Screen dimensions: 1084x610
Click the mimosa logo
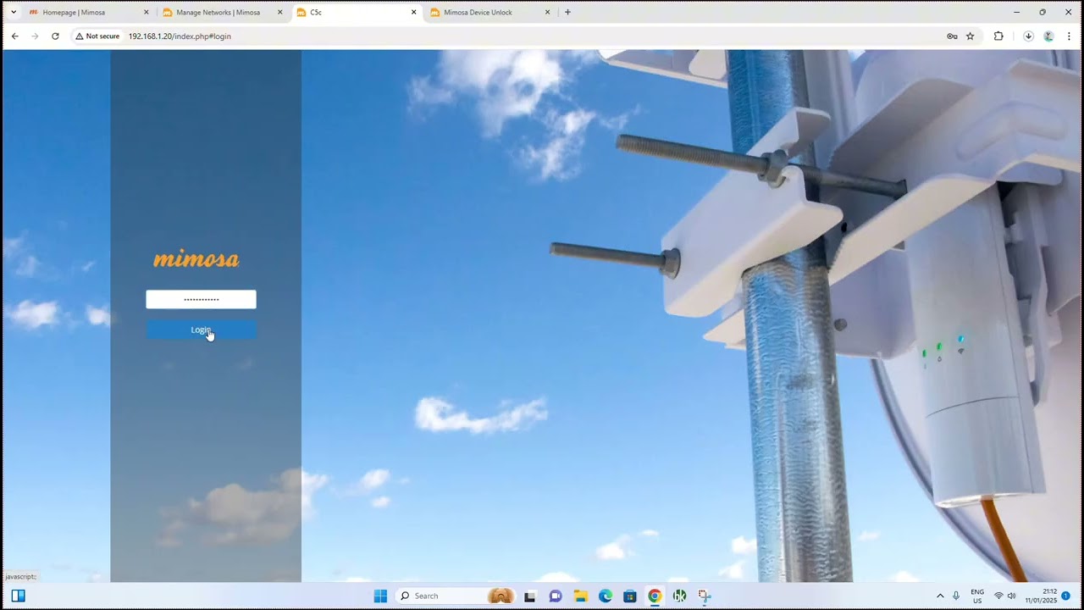tap(196, 259)
